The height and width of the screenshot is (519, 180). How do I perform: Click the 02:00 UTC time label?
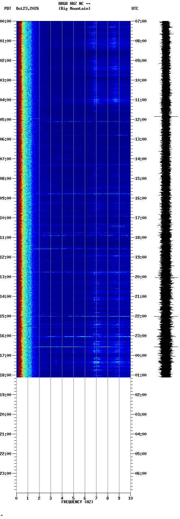(141, 395)
